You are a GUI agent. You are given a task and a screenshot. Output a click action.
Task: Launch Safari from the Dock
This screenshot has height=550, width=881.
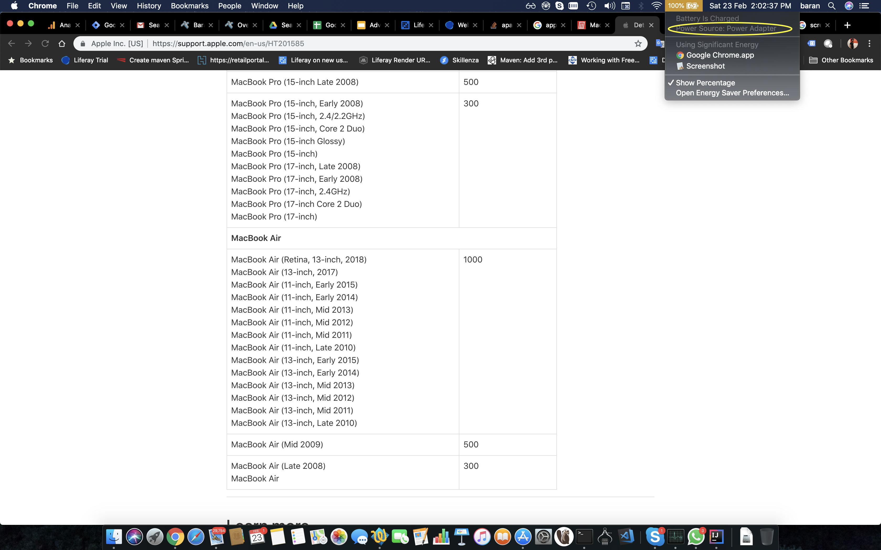pos(196,537)
